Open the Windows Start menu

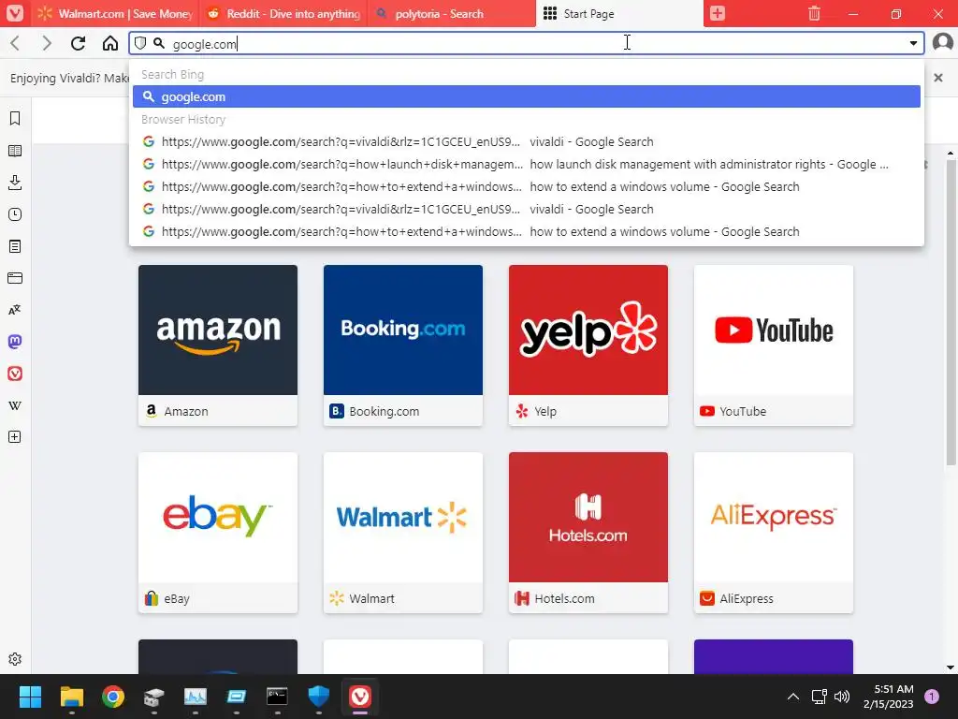(30, 697)
